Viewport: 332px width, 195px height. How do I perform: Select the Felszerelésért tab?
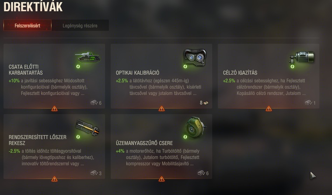(x=27, y=26)
